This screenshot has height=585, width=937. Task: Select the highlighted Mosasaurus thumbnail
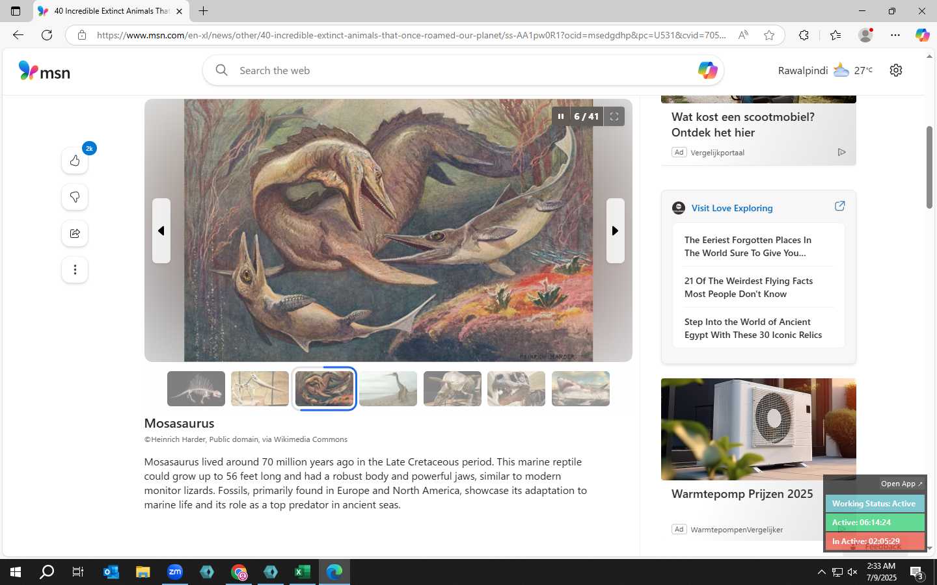(324, 389)
